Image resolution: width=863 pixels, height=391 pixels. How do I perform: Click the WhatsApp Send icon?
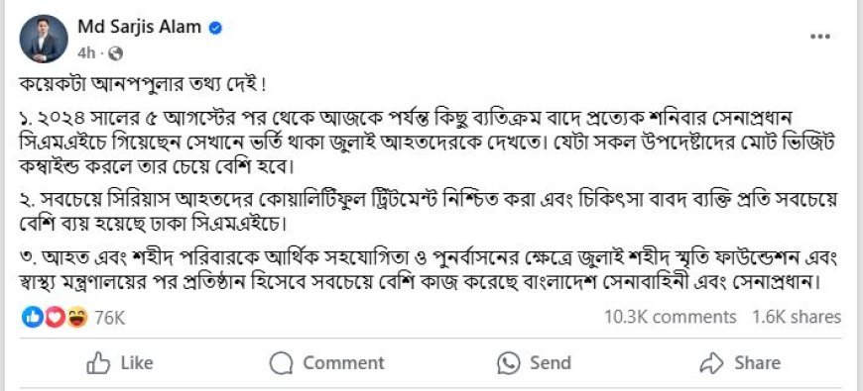[508, 363]
